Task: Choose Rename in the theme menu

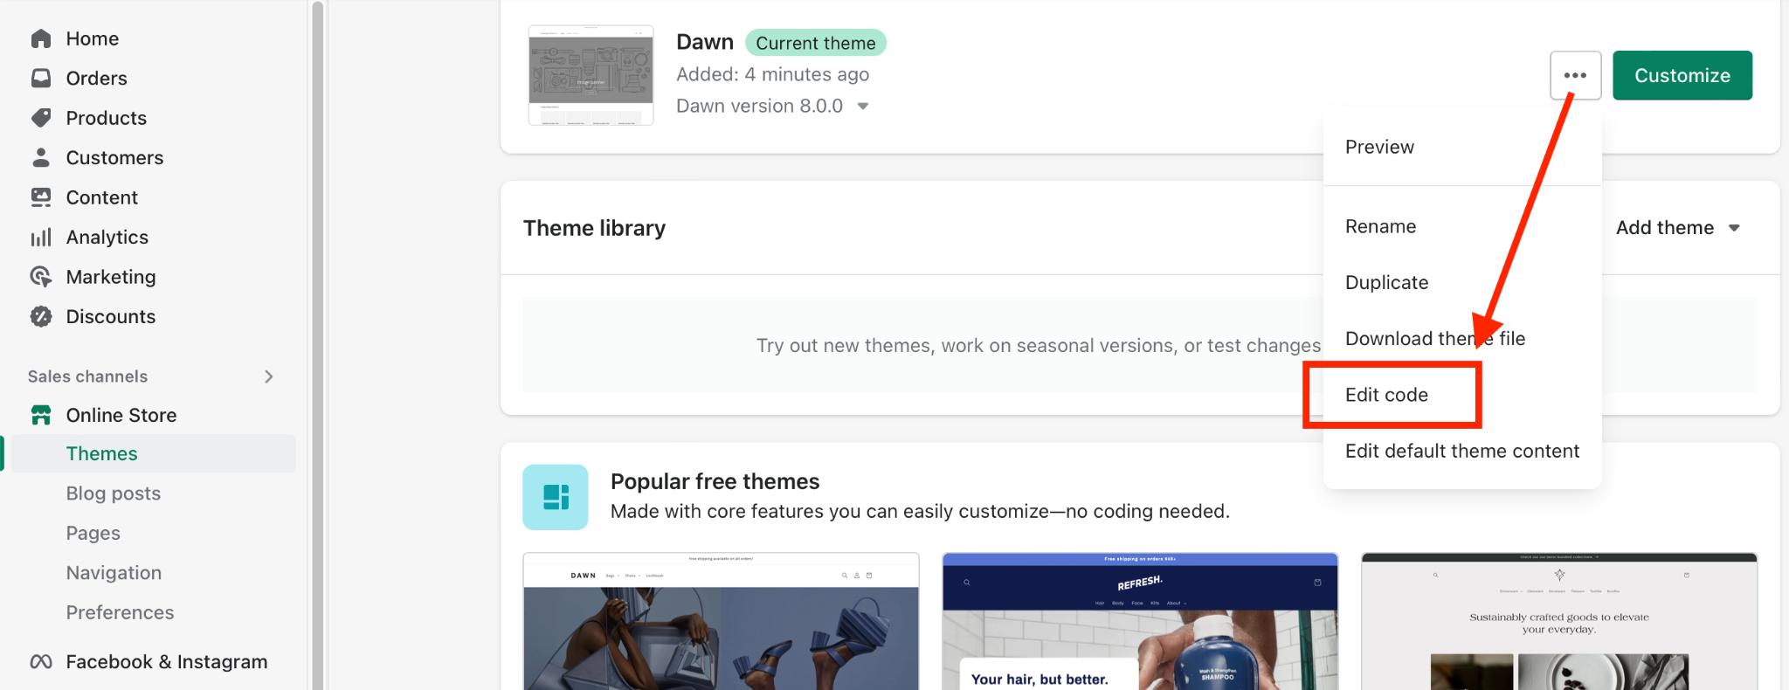Action: click(x=1380, y=226)
